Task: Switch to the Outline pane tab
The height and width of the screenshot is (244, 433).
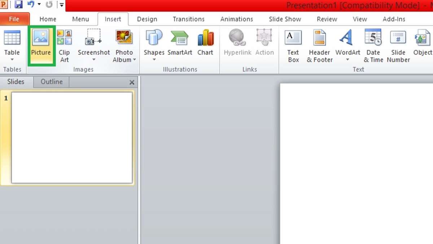Action: (x=52, y=82)
